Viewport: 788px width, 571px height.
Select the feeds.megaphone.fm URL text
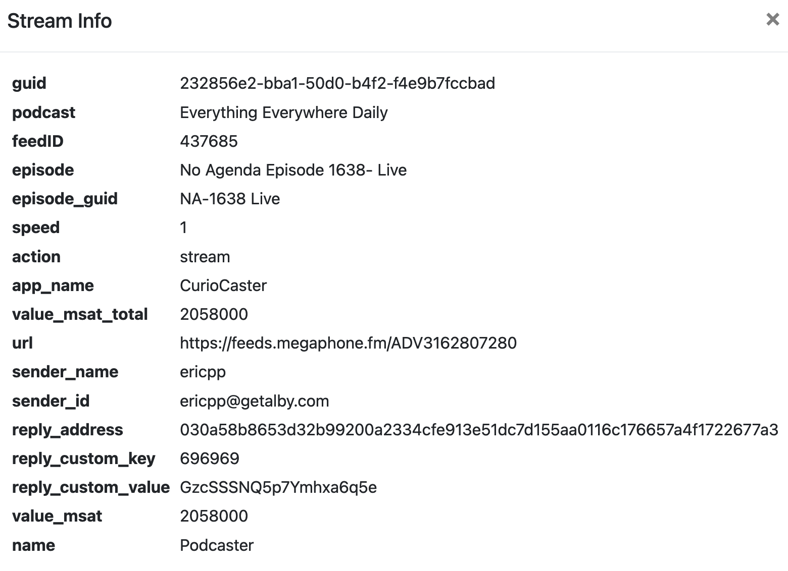pos(348,343)
